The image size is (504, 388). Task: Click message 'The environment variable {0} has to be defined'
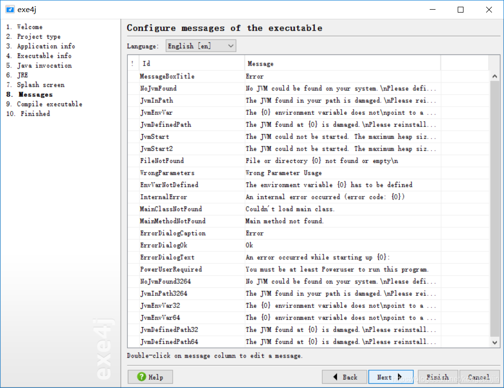(329, 185)
